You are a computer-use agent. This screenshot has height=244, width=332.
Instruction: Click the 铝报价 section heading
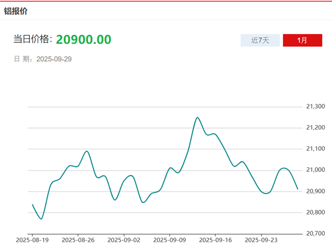tap(16, 11)
